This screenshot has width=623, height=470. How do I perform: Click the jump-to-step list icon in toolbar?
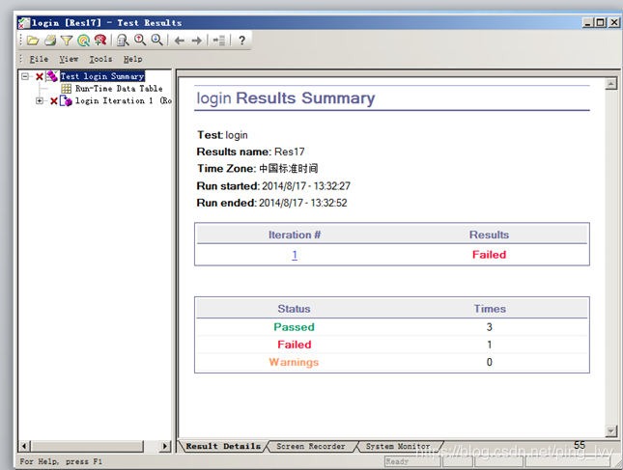[x=219, y=41]
